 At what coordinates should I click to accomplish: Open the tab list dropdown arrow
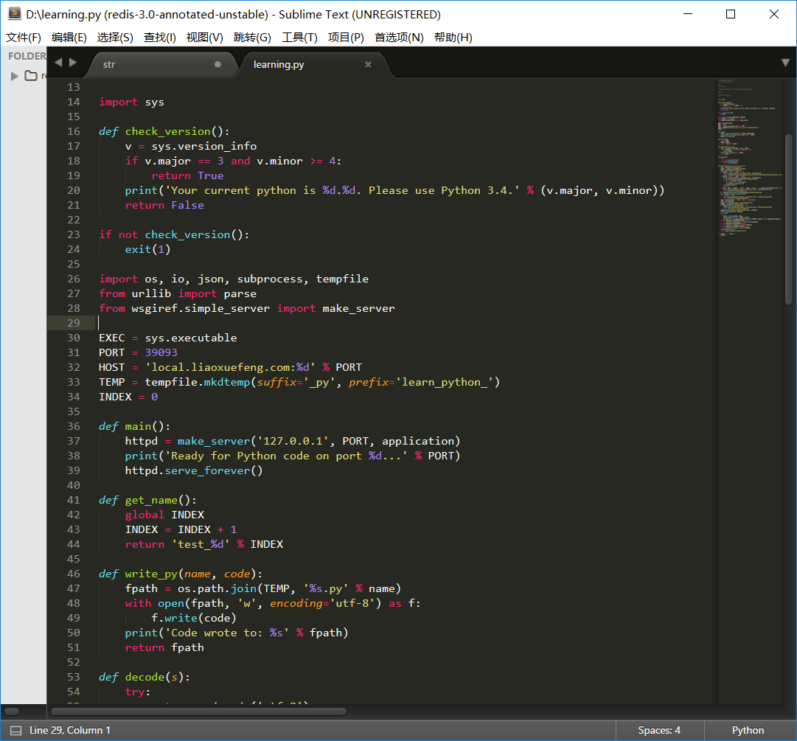785,63
